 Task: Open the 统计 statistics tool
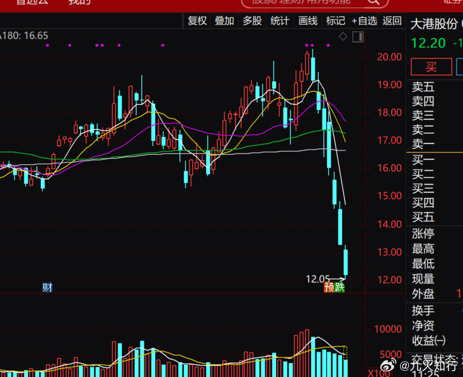pyautogui.click(x=279, y=21)
